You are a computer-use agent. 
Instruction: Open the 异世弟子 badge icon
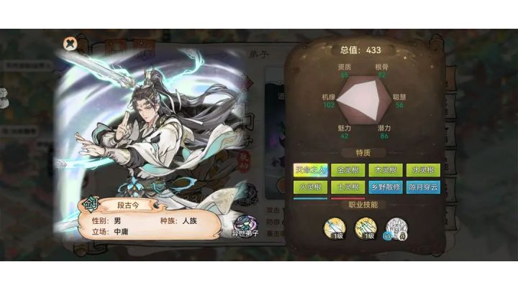point(245,225)
